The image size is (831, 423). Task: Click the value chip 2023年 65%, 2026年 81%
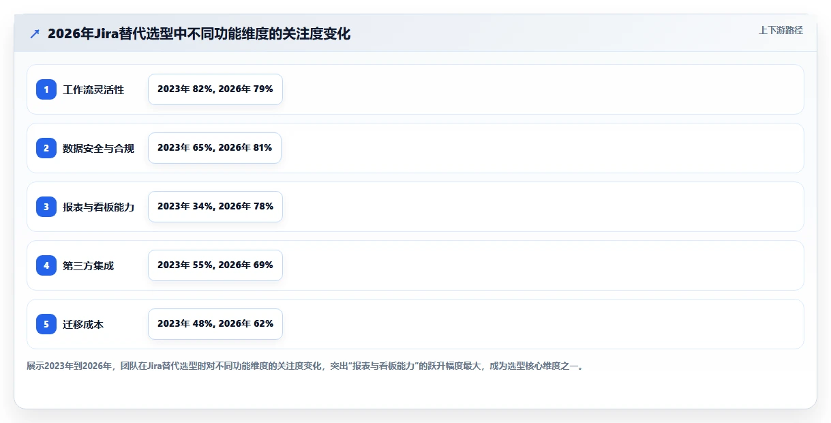215,148
